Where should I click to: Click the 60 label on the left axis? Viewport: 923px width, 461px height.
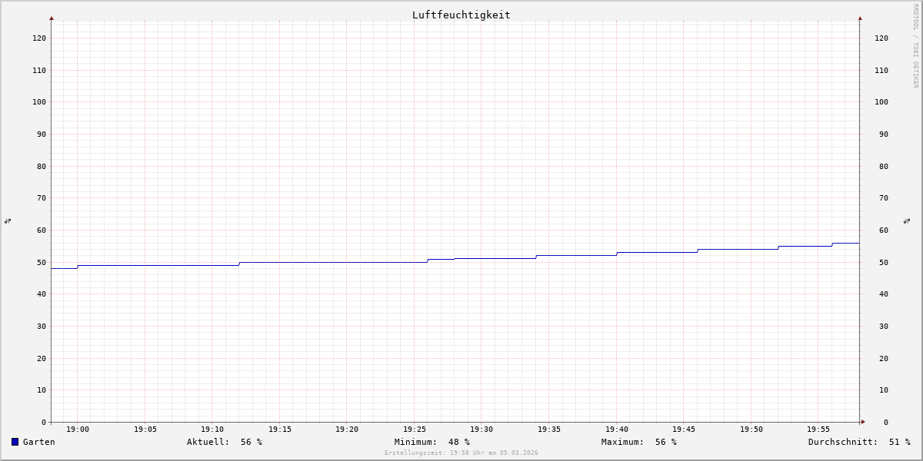click(42, 230)
